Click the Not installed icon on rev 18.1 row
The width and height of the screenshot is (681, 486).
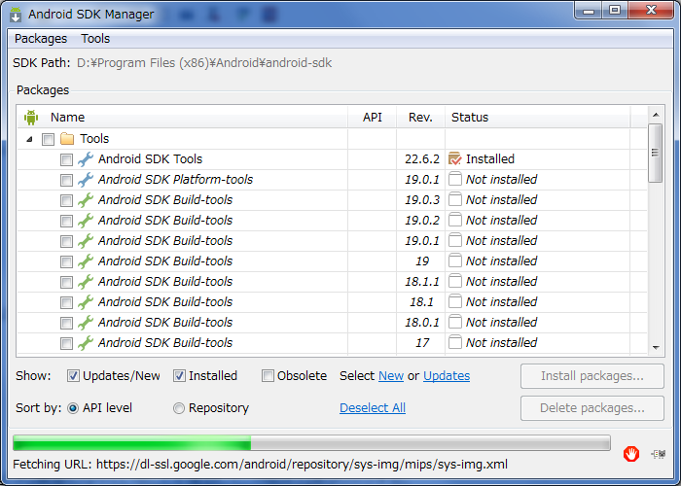point(454,301)
